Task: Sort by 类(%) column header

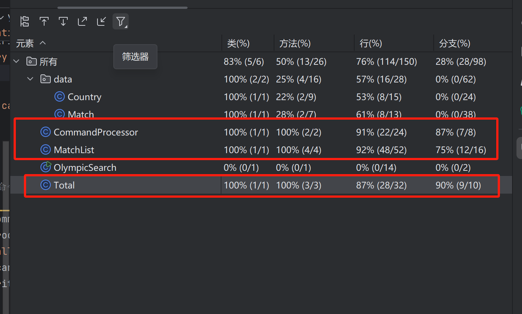Action: click(x=238, y=43)
